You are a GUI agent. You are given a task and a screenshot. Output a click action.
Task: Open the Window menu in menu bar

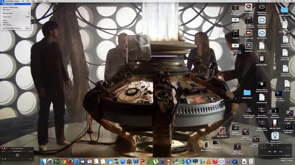pyautogui.click(x=40, y=1)
